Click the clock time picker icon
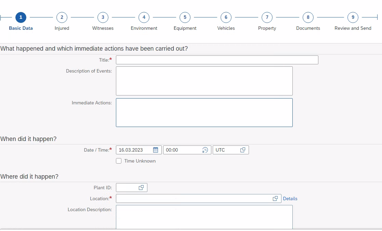The height and width of the screenshot is (231, 382). coord(205,150)
